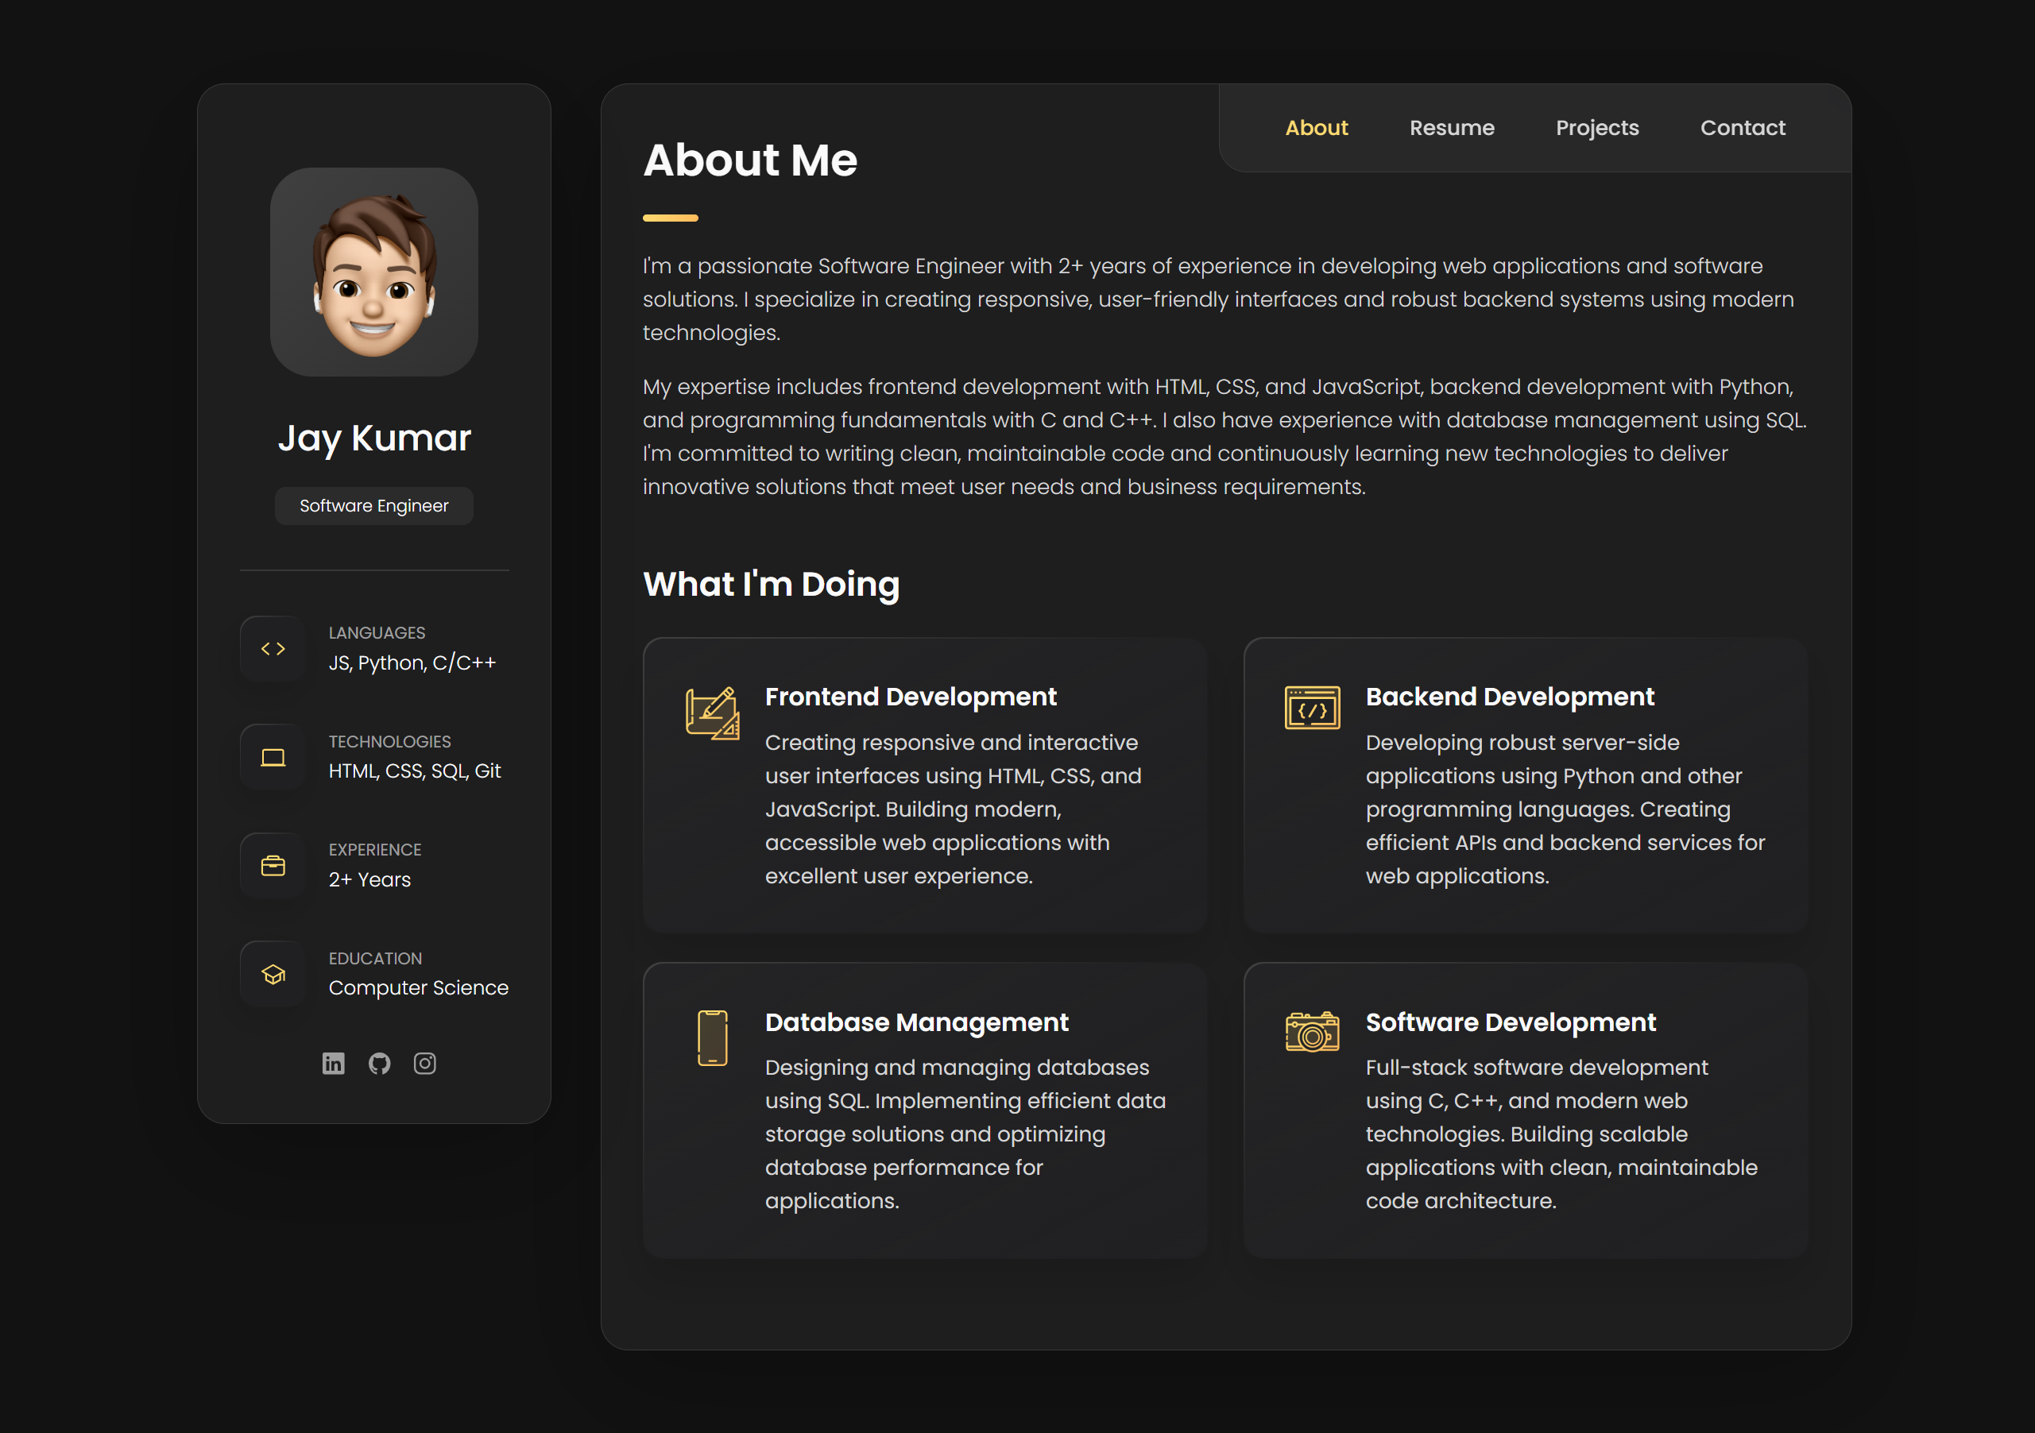The height and width of the screenshot is (1433, 2035).
Task: Click the Software Engineer title badge
Action: 374,505
